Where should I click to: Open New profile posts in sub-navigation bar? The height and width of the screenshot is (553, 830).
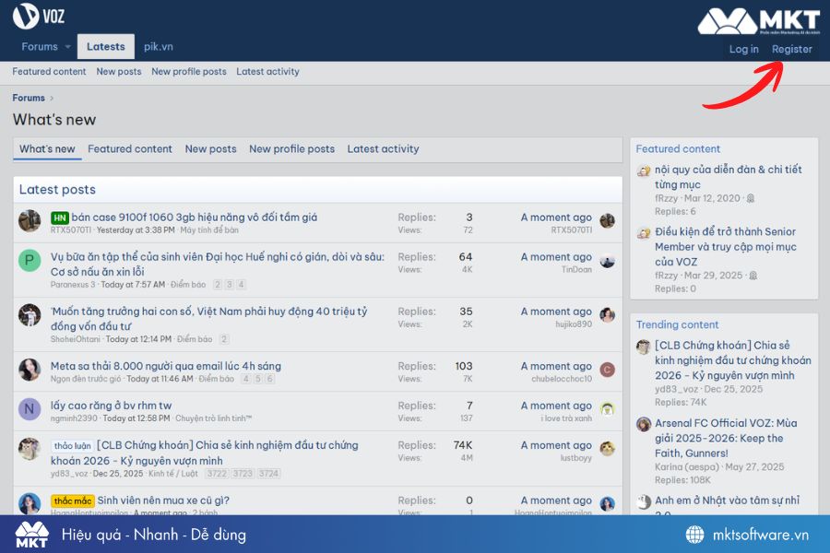click(188, 72)
